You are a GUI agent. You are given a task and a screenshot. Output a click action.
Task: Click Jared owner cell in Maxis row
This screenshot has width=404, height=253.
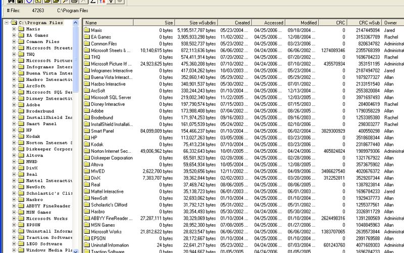tap(389, 30)
